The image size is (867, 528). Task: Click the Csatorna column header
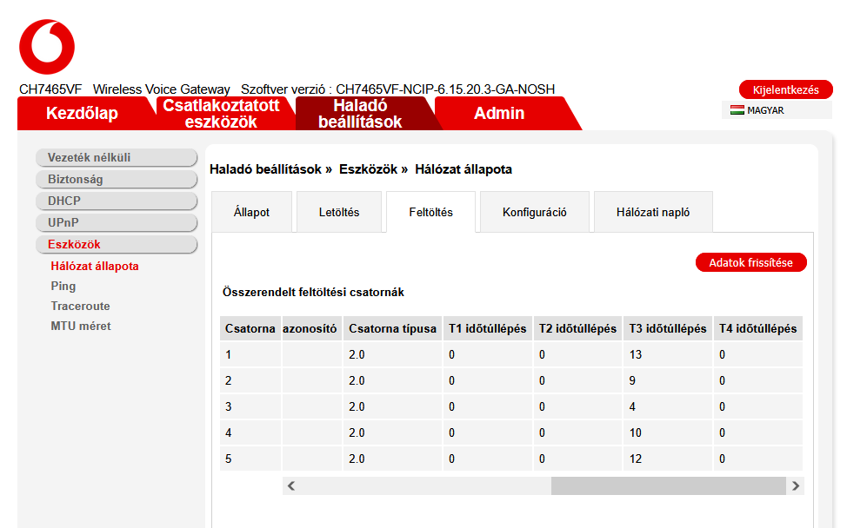[250, 328]
